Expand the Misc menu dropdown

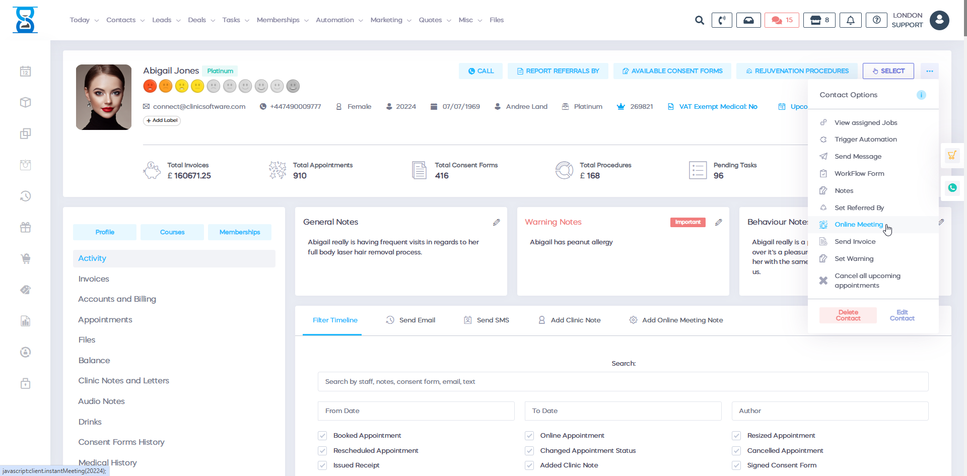click(x=466, y=20)
